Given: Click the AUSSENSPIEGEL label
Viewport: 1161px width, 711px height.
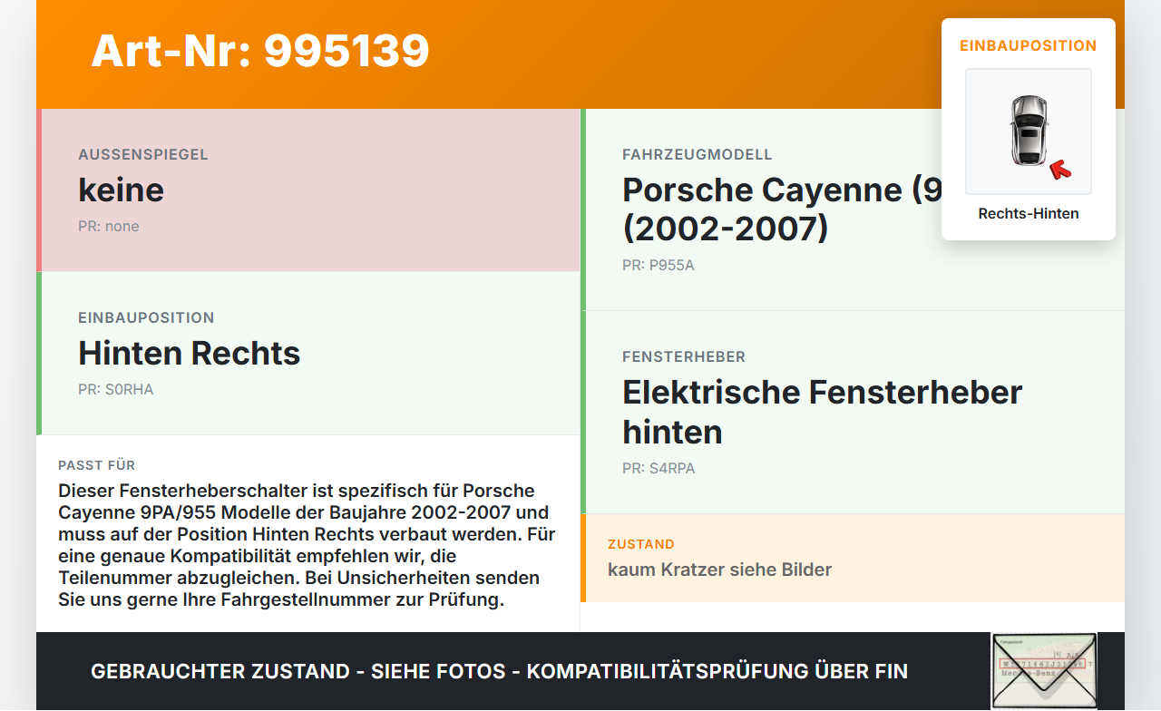Looking at the screenshot, I should pos(143,154).
